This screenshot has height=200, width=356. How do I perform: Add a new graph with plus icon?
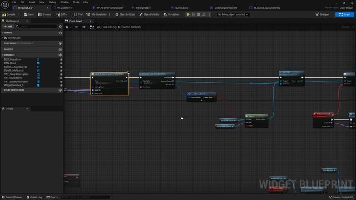click(60, 33)
